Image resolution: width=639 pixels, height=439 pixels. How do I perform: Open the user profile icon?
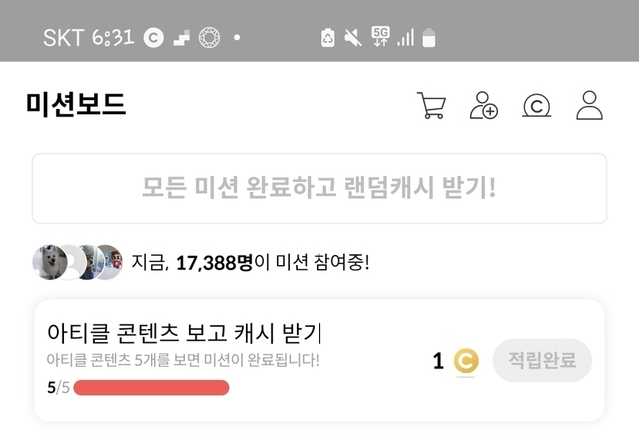click(590, 106)
